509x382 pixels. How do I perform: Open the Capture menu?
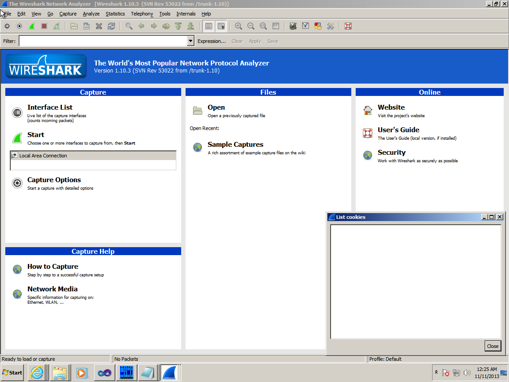click(68, 14)
